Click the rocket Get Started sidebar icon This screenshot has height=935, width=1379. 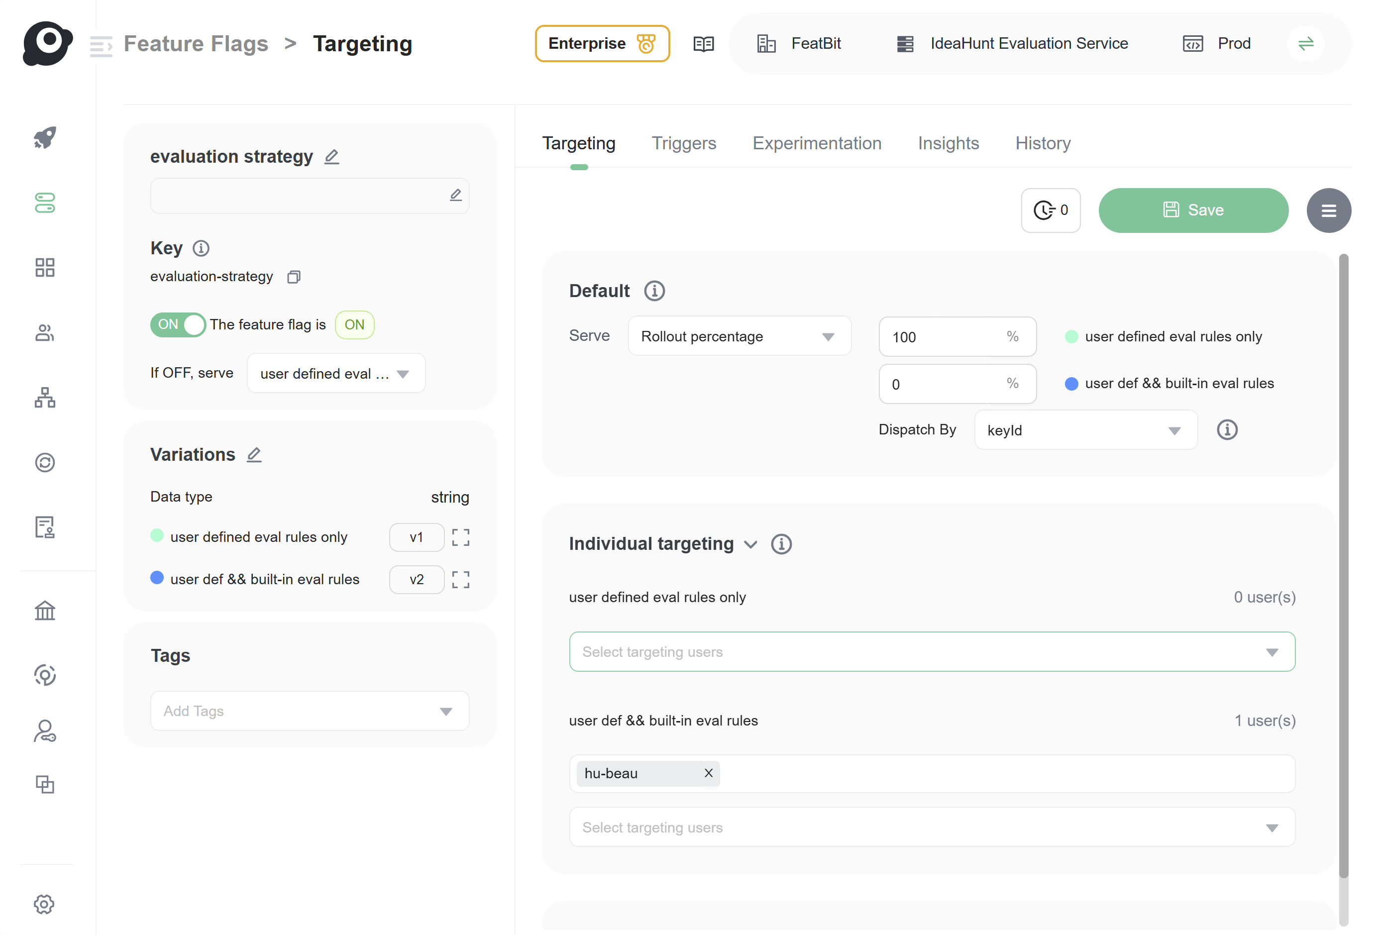coord(44,138)
